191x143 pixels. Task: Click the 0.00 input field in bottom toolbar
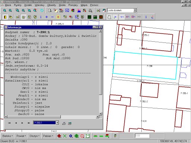pyautogui.click(x=142, y=136)
